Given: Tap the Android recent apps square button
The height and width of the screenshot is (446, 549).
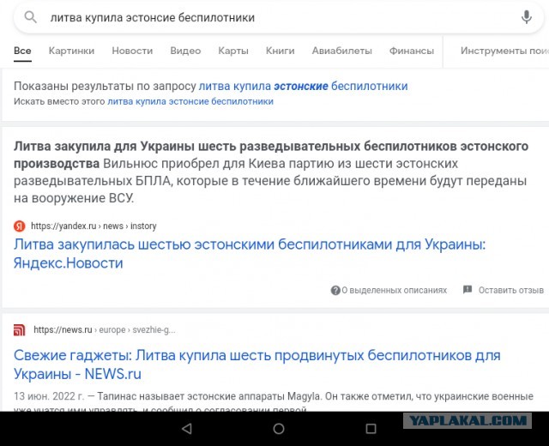Looking at the screenshot, I should [371, 429].
